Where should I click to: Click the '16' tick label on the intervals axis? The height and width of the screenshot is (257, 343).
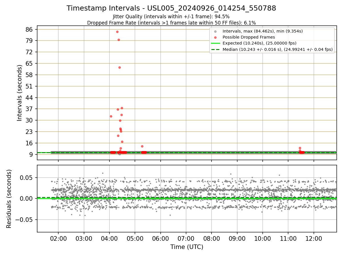coord(29,143)
